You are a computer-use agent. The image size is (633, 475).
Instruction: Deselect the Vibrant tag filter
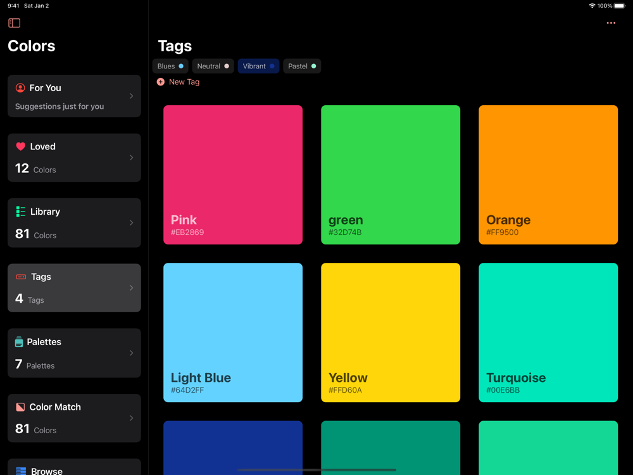[258, 66]
